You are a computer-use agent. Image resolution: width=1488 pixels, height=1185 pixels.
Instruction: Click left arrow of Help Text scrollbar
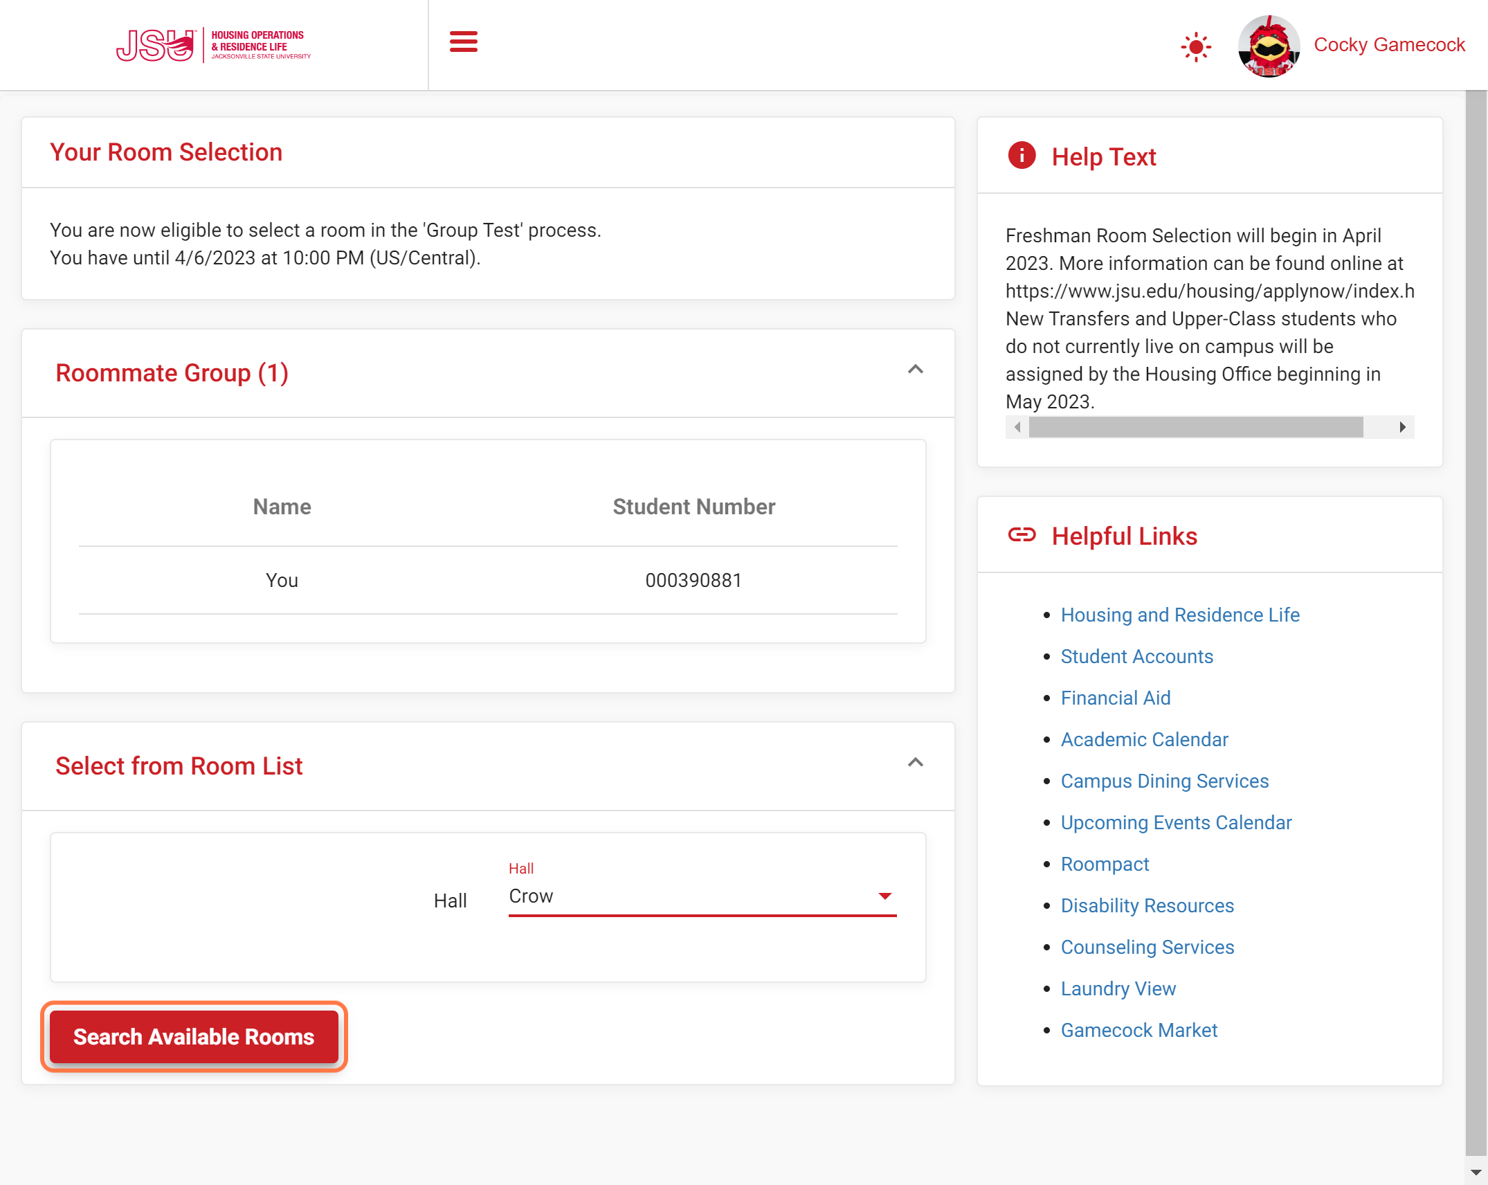(x=1017, y=427)
